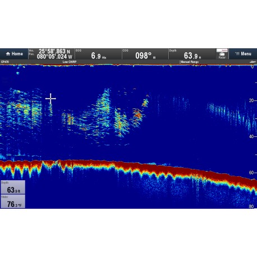Click the 40 depth scale marker
Viewport: 257px width, 257px height.
[251, 136]
